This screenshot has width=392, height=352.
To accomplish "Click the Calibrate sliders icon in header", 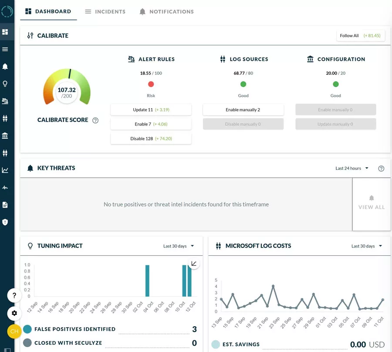I will tap(30, 35).
